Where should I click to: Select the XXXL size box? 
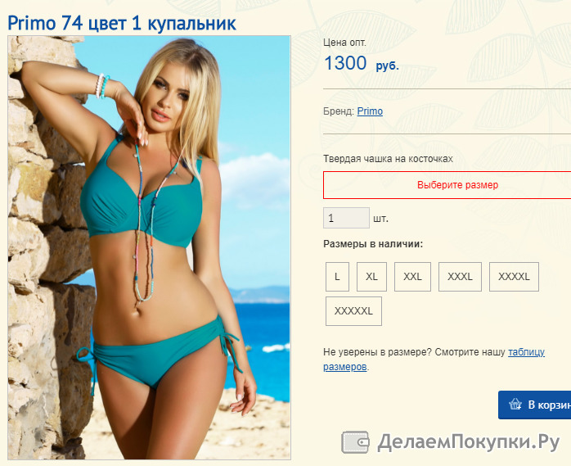[460, 277]
